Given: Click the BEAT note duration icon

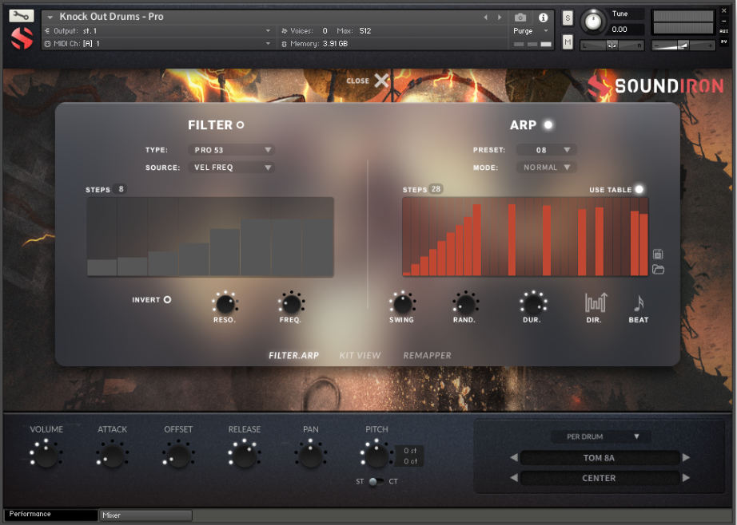Looking at the screenshot, I should click(638, 302).
